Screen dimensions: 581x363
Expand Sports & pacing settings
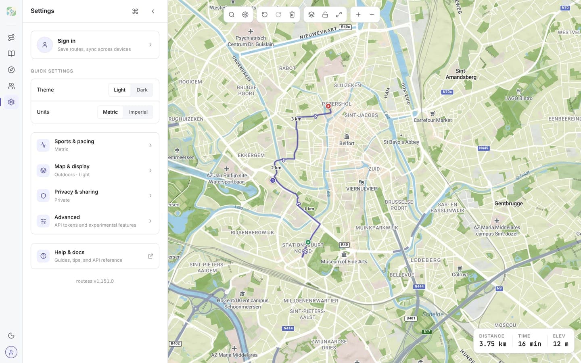[x=95, y=145]
